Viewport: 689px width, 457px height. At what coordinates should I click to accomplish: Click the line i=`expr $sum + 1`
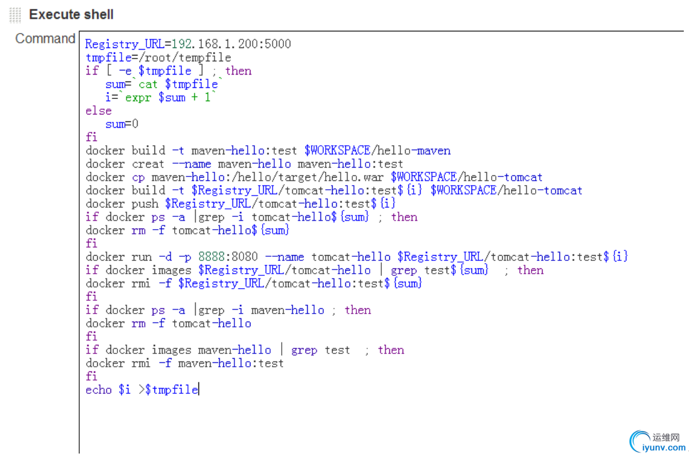(x=161, y=97)
